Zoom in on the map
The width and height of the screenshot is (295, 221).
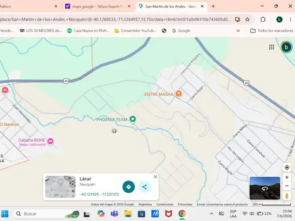click(x=287, y=177)
